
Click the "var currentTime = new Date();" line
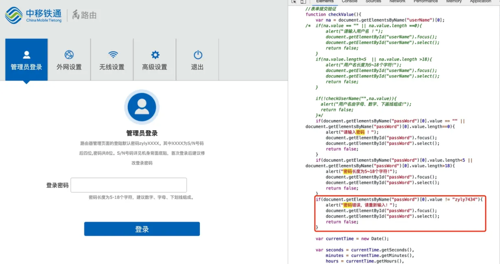(x=352, y=239)
